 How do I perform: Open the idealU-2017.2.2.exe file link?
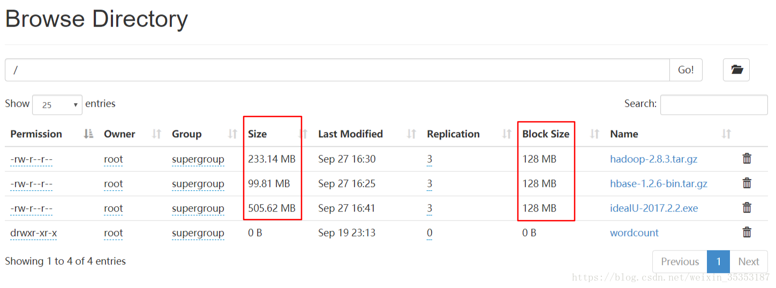[x=654, y=208]
